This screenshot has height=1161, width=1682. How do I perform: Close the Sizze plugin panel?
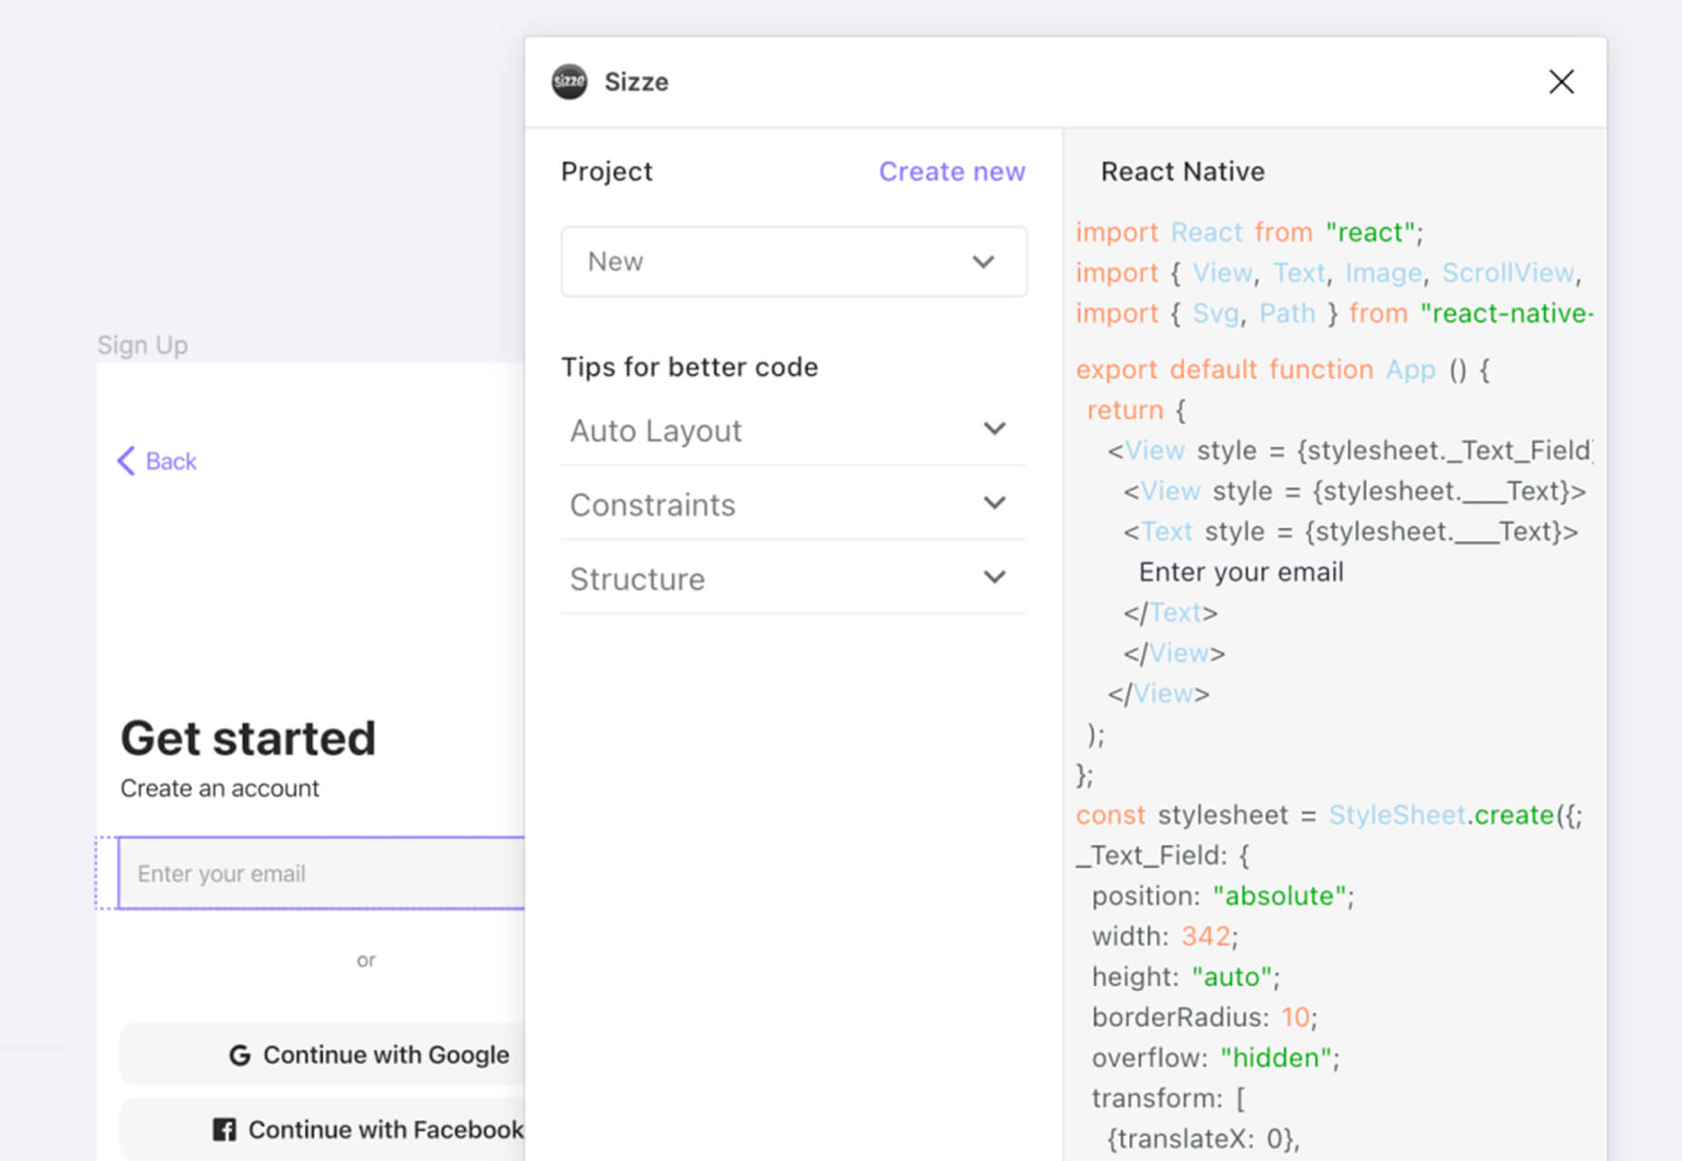(1561, 82)
